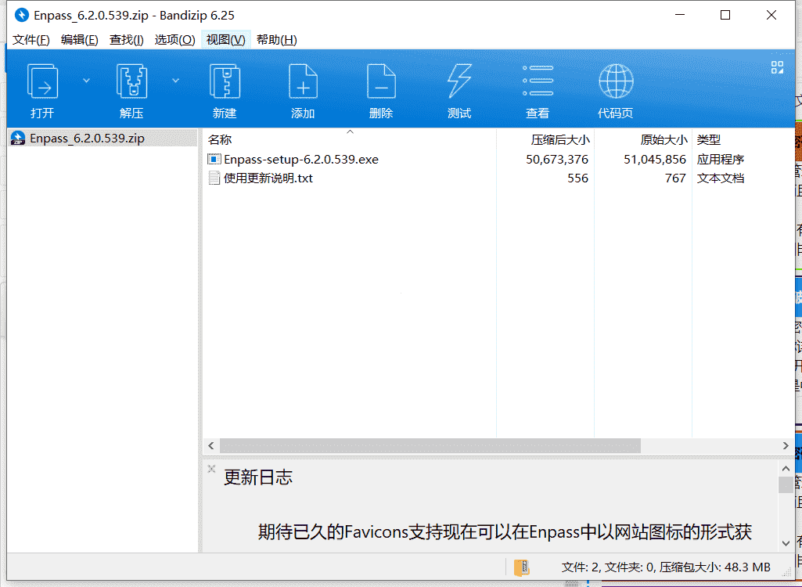Click the 更新日志 heading text
Screen dimensions: 802x587
pyautogui.click(x=258, y=477)
